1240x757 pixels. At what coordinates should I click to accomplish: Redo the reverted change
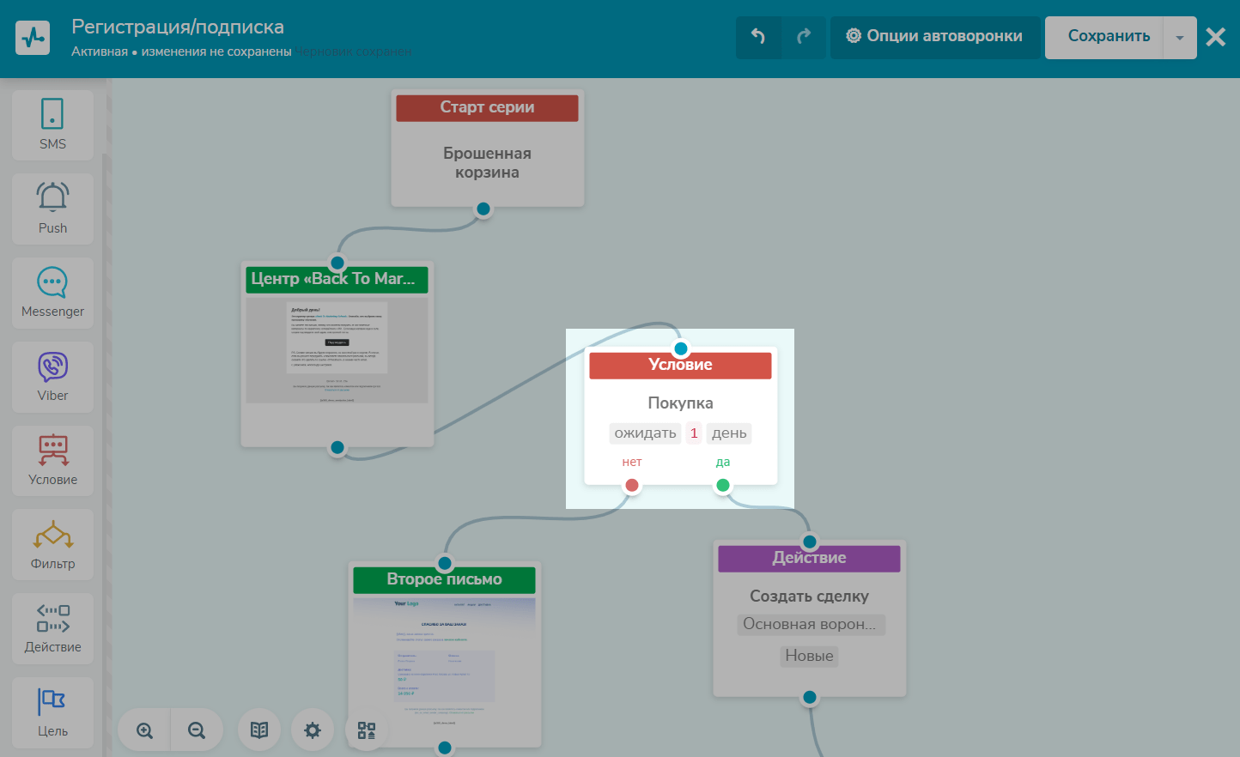pyautogui.click(x=804, y=37)
